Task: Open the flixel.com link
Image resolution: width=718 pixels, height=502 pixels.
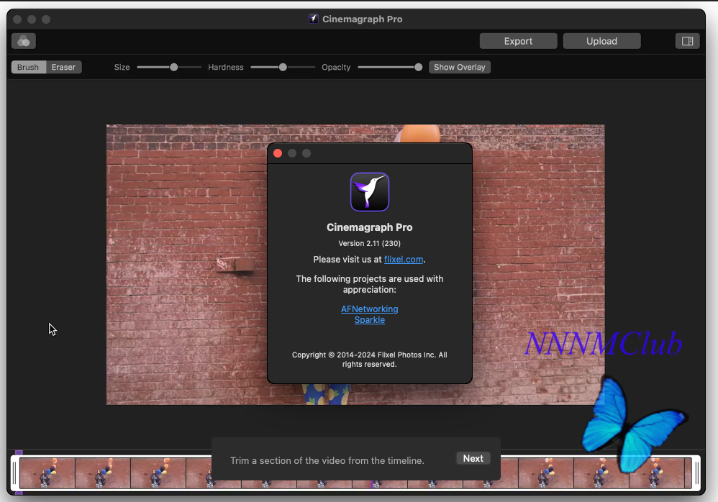Action: click(404, 260)
